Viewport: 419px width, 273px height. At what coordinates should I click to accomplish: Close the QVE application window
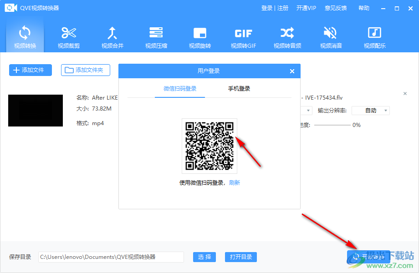411,9
